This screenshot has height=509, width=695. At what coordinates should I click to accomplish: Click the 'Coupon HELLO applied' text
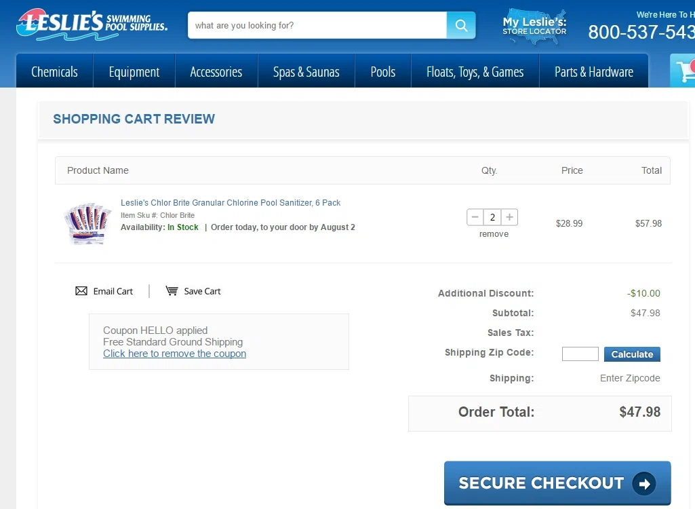point(155,331)
